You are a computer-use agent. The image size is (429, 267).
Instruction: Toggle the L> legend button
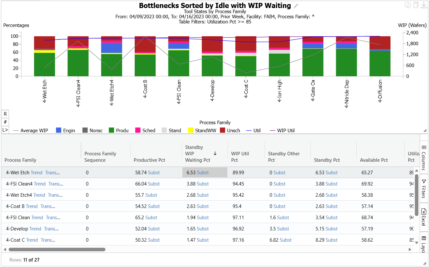(5, 130)
